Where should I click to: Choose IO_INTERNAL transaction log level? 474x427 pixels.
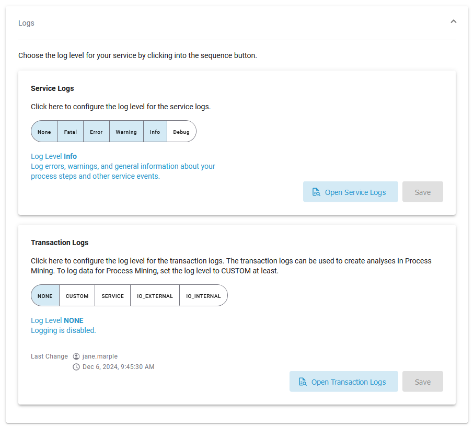point(203,296)
